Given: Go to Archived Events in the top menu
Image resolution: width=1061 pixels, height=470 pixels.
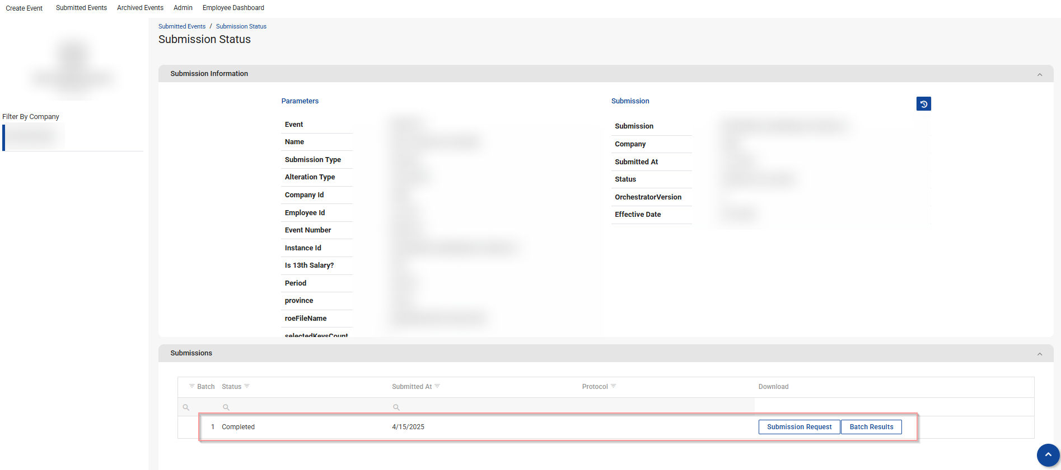Looking at the screenshot, I should [140, 8].
